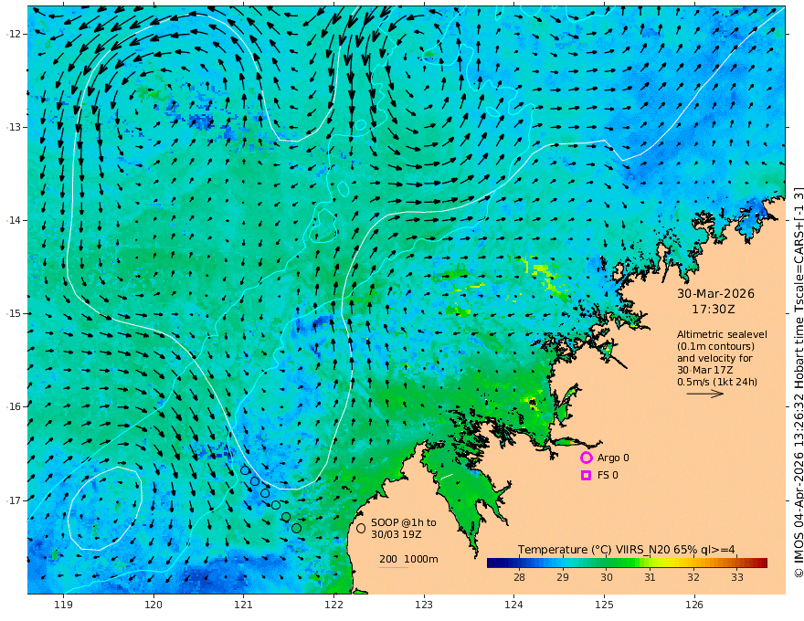Click the 'Temperature (°C) VIIRS_N20' colorbar title
Viewport: 804px width, 621px height.
coord(586,550)
